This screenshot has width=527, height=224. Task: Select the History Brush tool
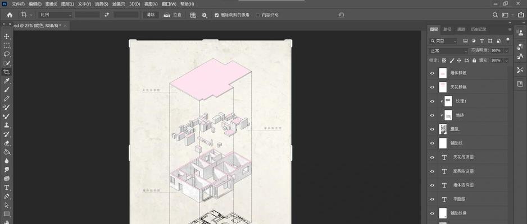(x=6, y=134)
